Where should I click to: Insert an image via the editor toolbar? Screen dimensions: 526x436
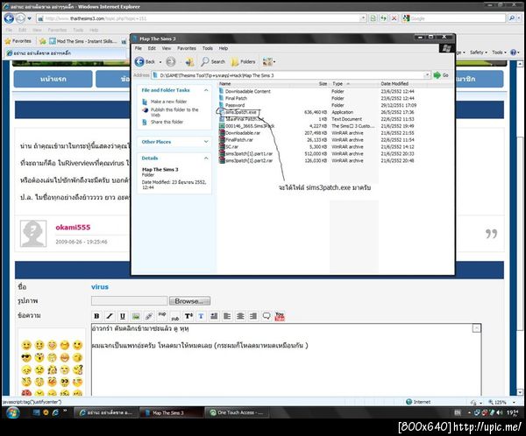coord(136,316)
